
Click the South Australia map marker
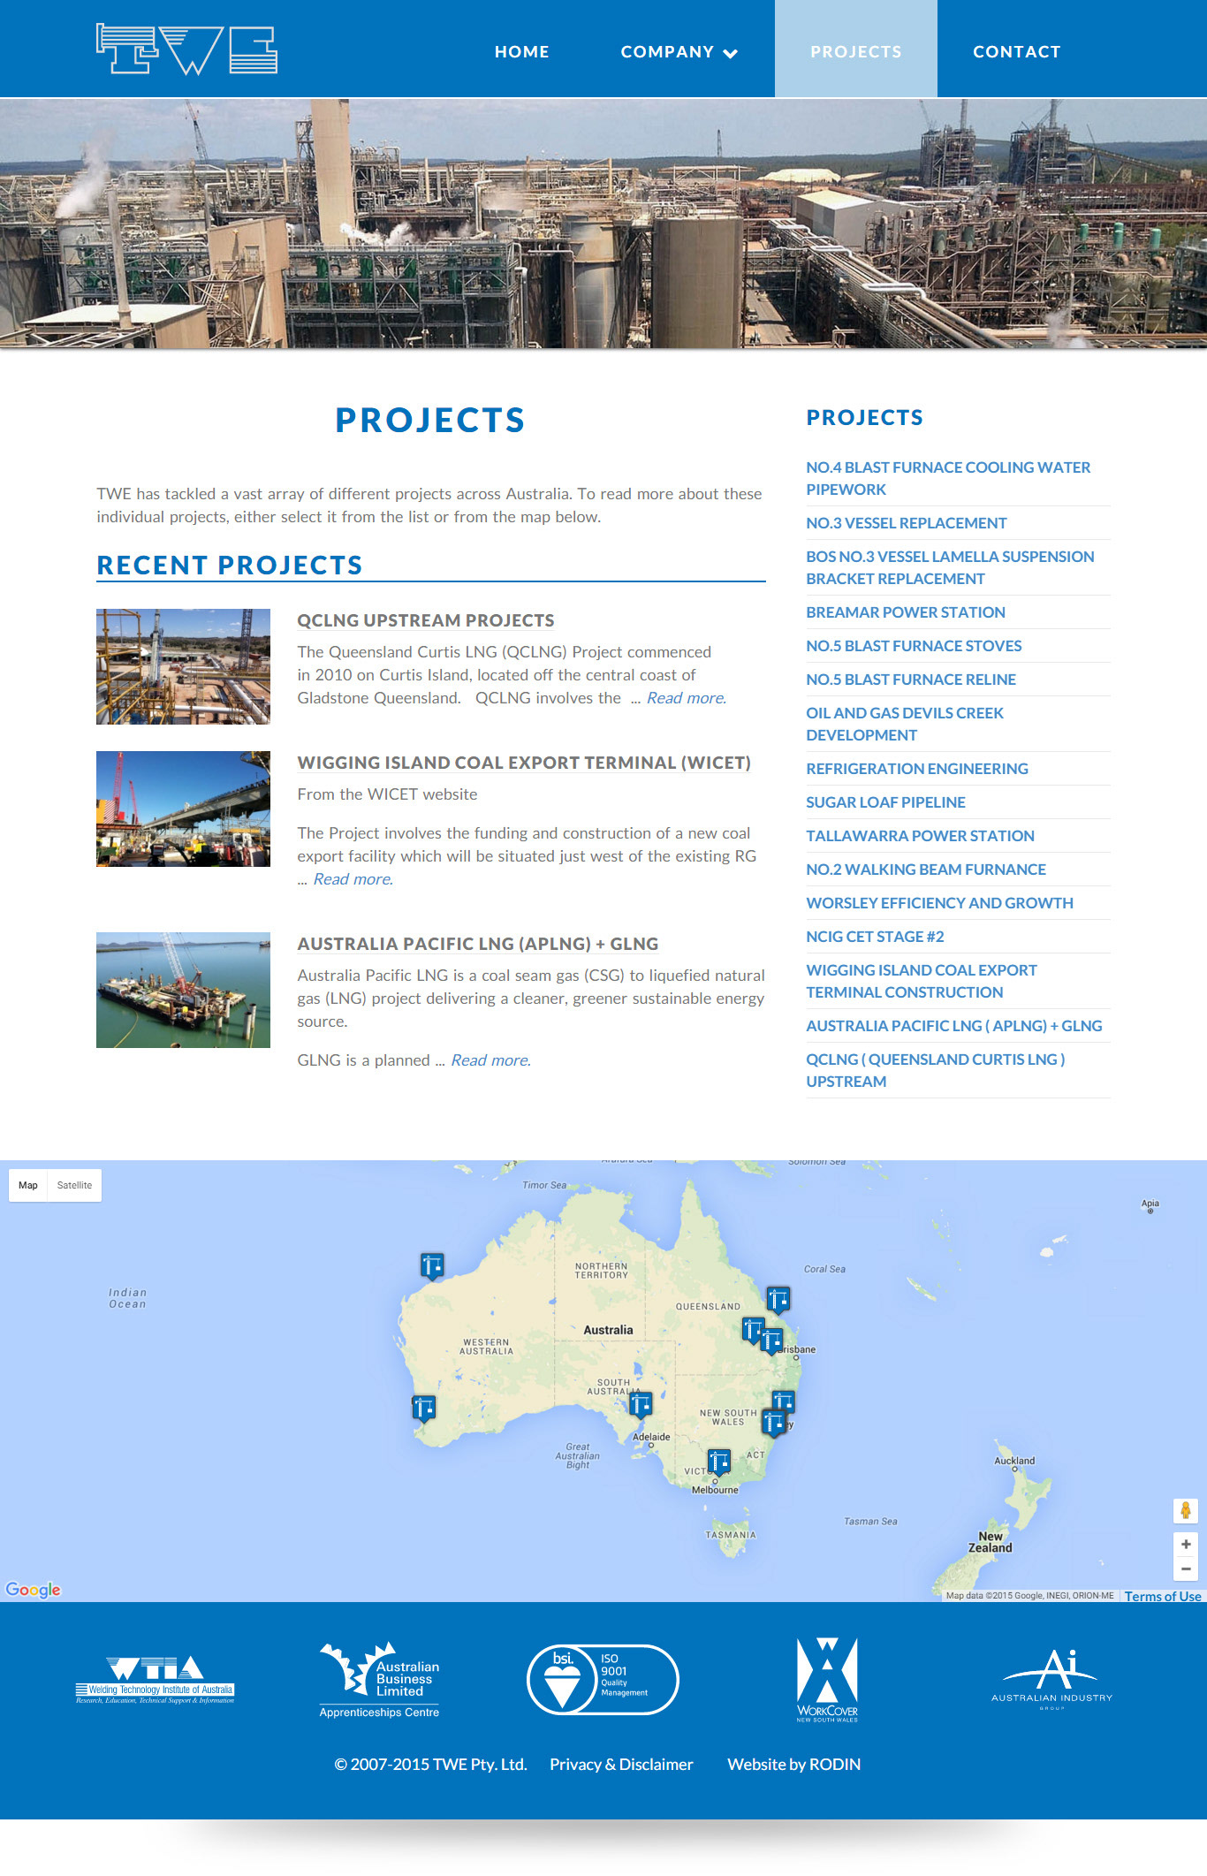pyautogui.click(x=641, y=1403)
